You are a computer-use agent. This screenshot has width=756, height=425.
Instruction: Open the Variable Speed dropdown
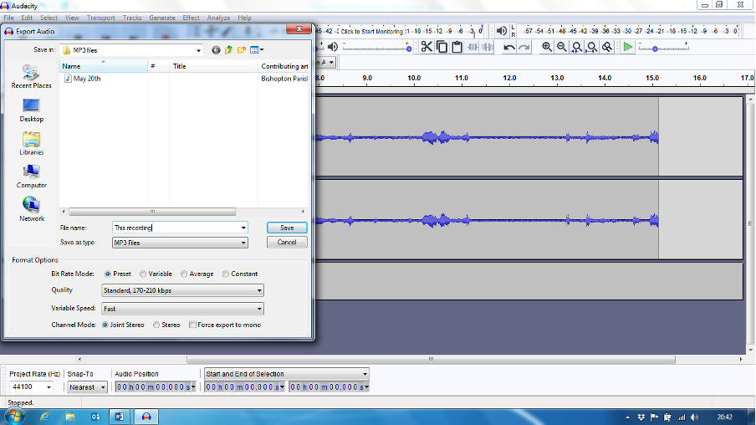259,309
